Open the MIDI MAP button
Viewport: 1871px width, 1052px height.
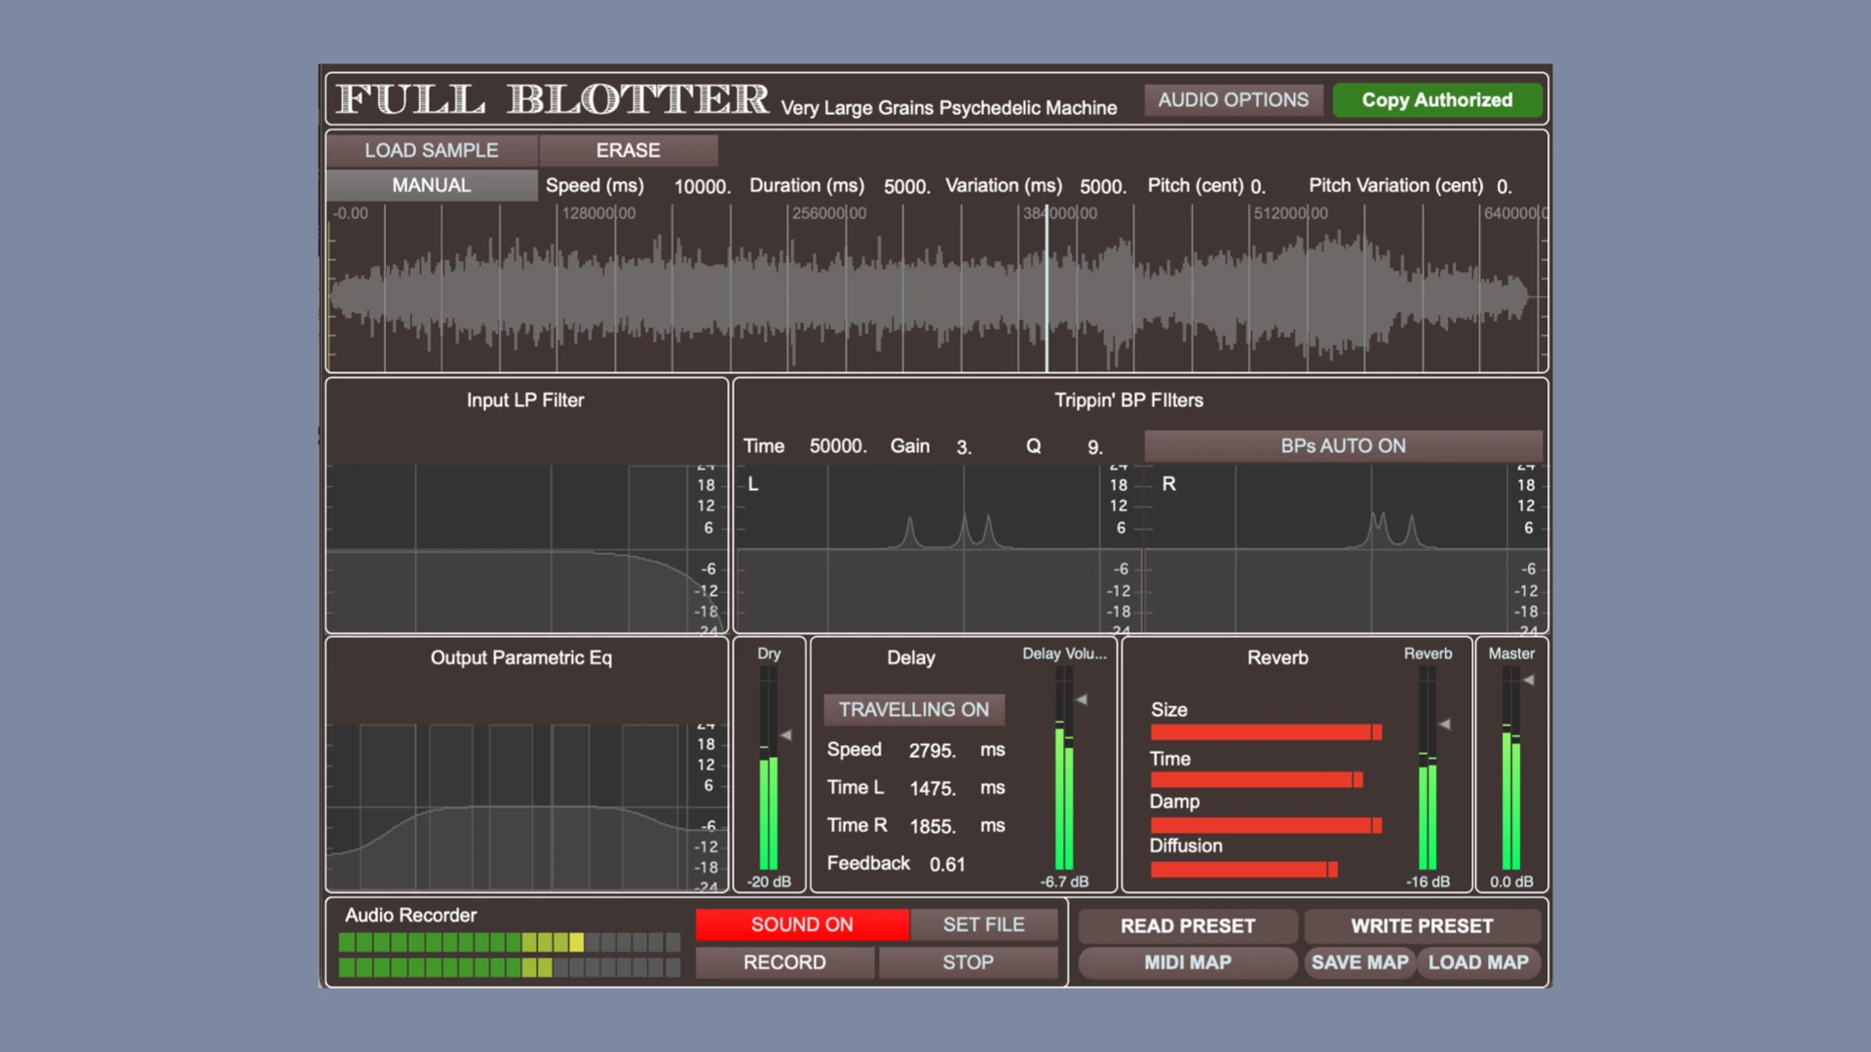[x=1187, y=962]
